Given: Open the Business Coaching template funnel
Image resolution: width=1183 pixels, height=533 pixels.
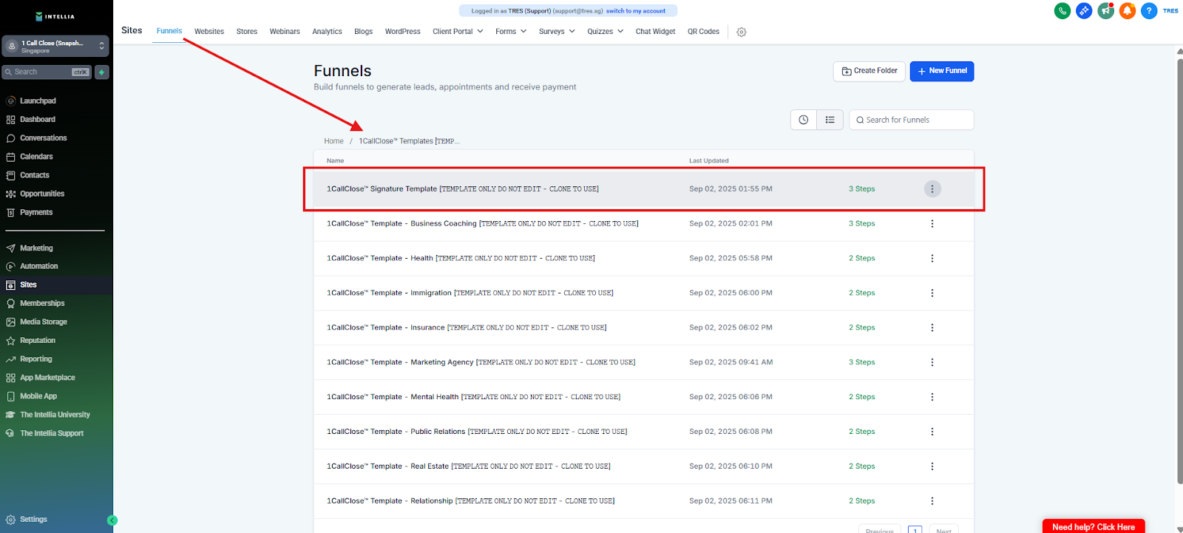Looking at the screenshot, I should (x=483, y=223).
